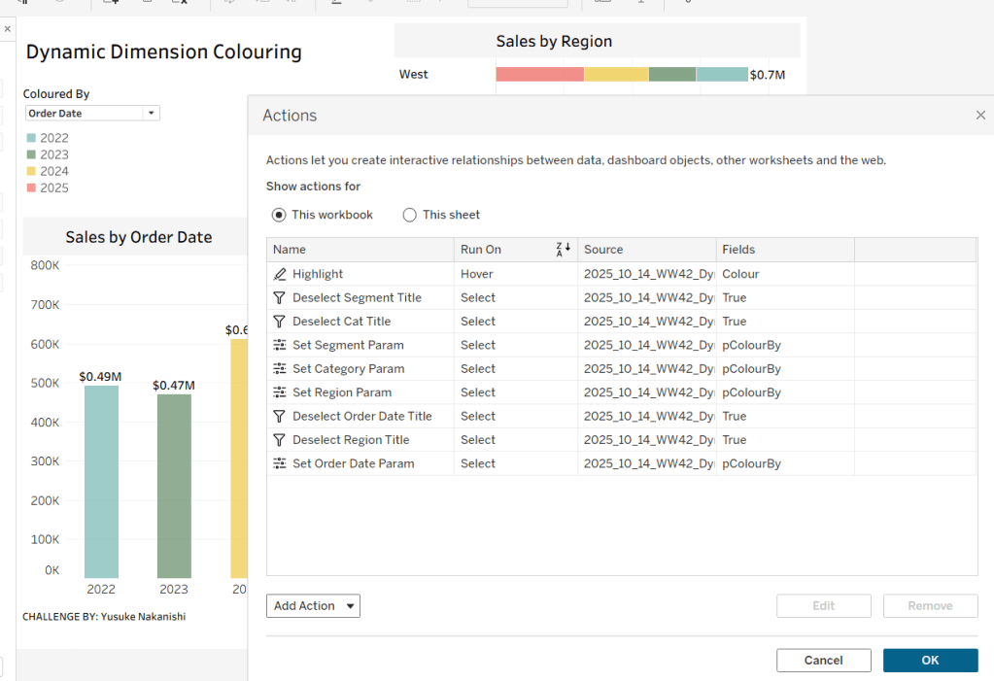Click the 2025 red legend swatch
The width and height of the screenshot is (994, 681).
point(31,188)
